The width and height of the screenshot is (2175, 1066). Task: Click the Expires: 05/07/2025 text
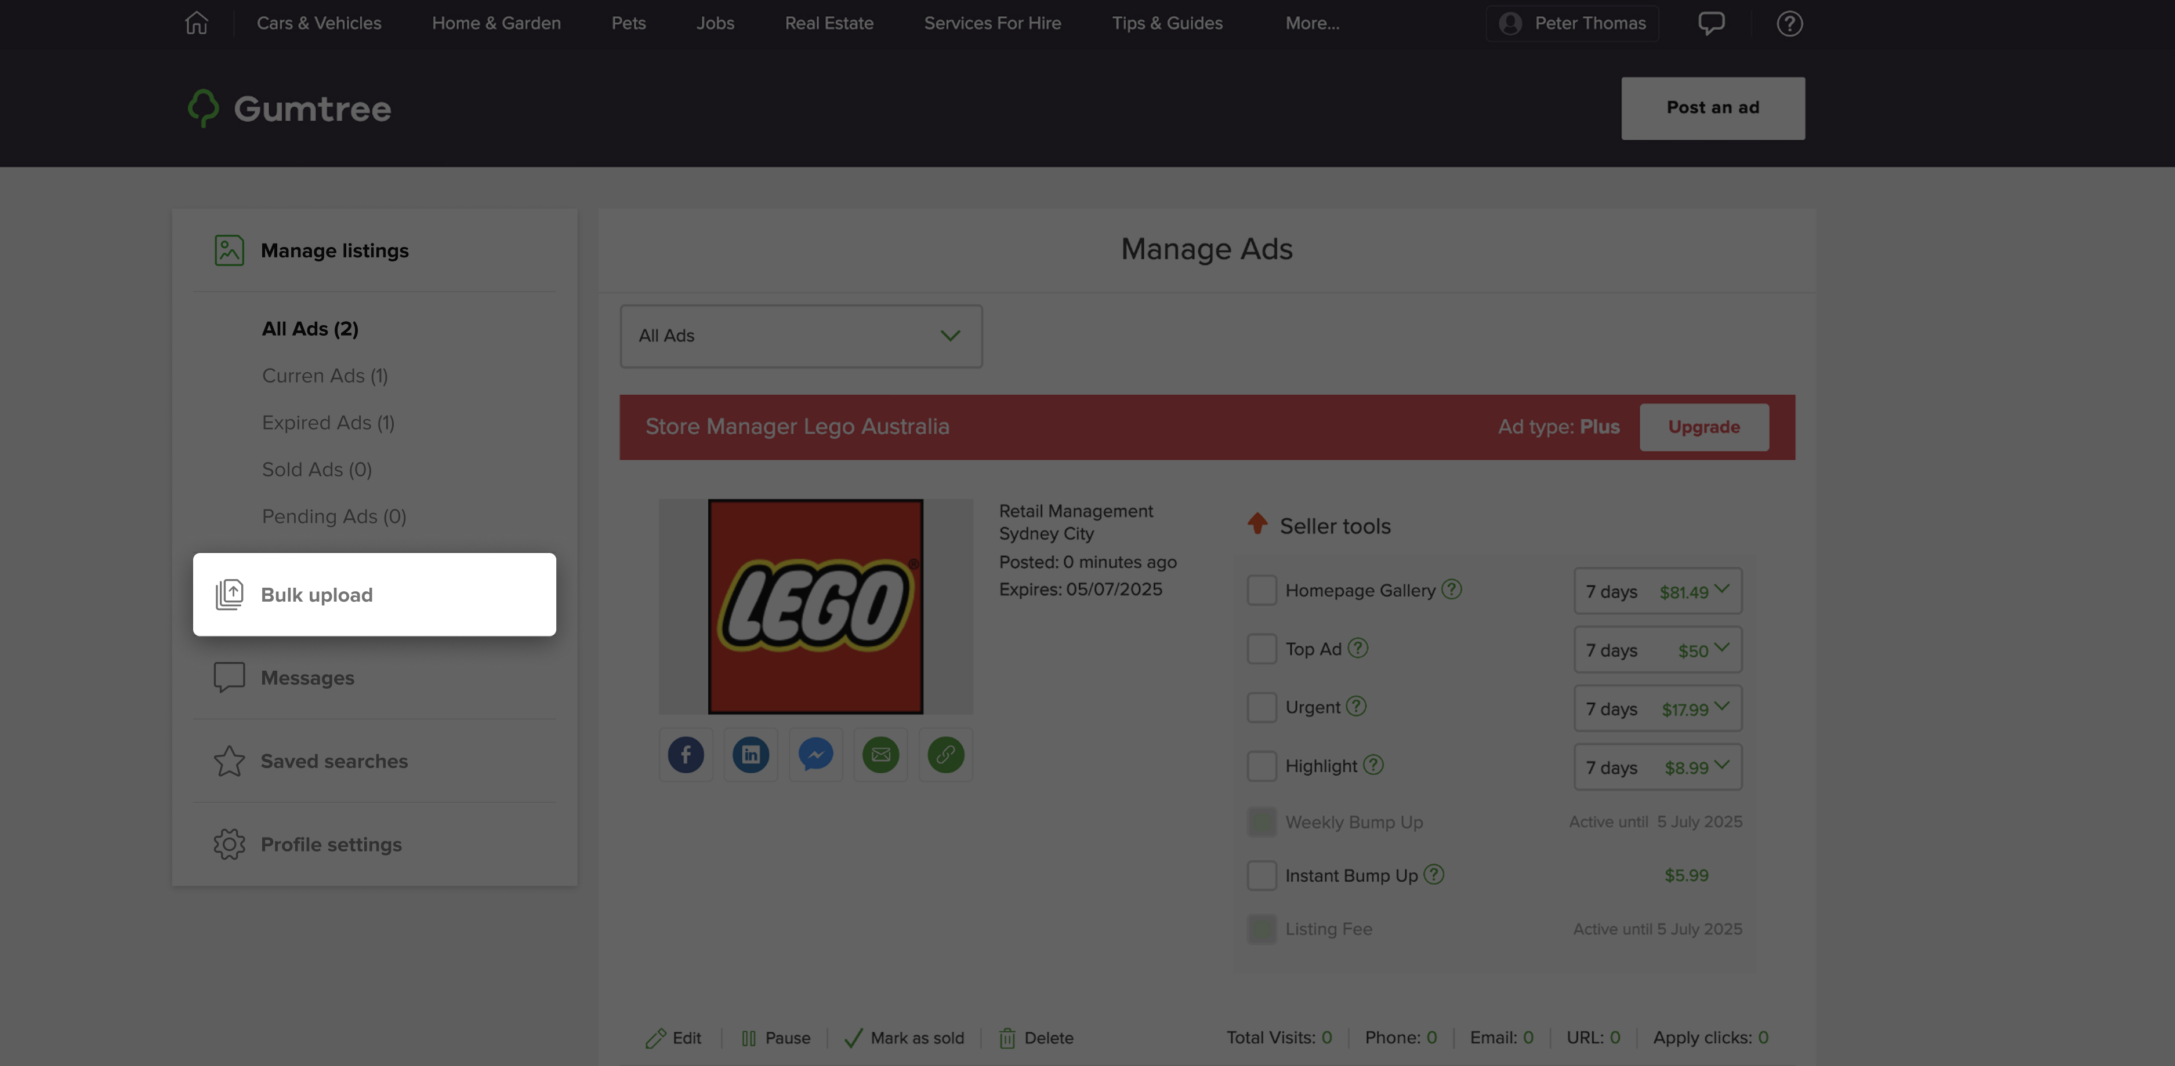pyautogui.click(x=1081, y=589)
